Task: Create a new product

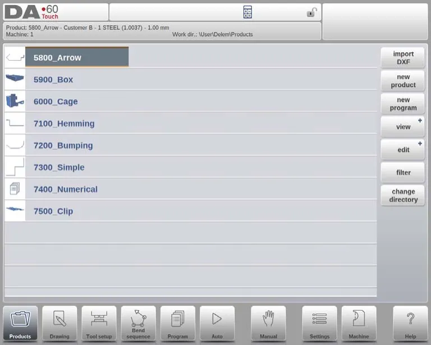Action: coord(402,81)
